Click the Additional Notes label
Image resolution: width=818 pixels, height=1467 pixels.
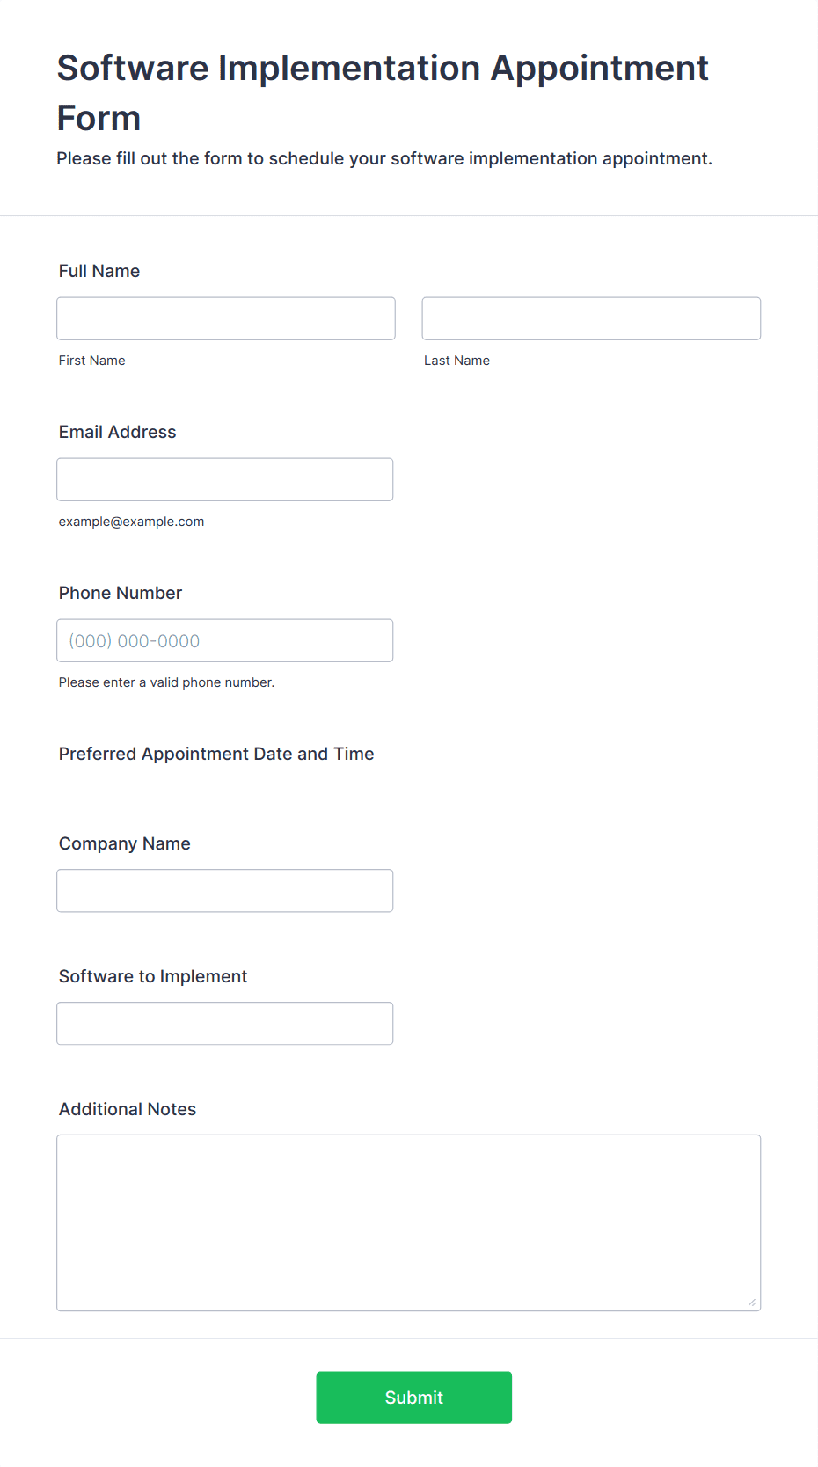click(128, 1109)
